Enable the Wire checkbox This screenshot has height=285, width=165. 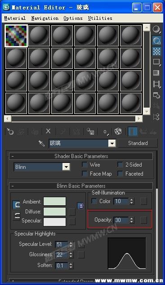click(85, 165)
